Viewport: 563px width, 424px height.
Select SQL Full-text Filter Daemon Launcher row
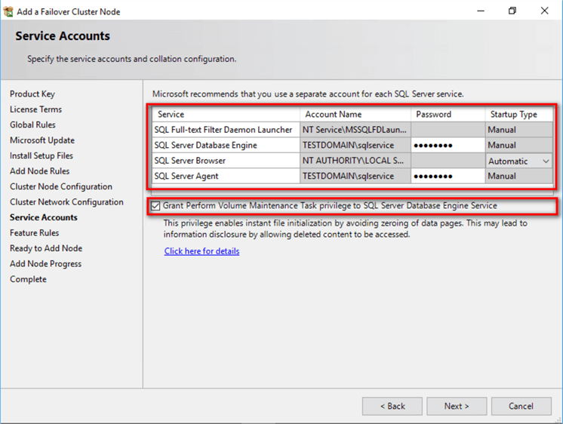(226, 130)
